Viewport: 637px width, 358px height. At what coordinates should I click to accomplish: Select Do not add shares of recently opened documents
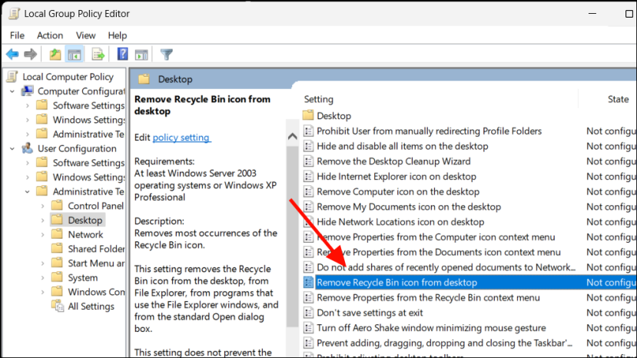pyautogui.click(x=446, y=267)
